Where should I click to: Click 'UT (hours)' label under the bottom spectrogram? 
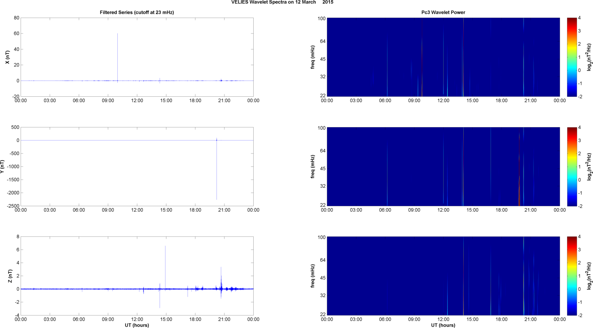[443, 325]
